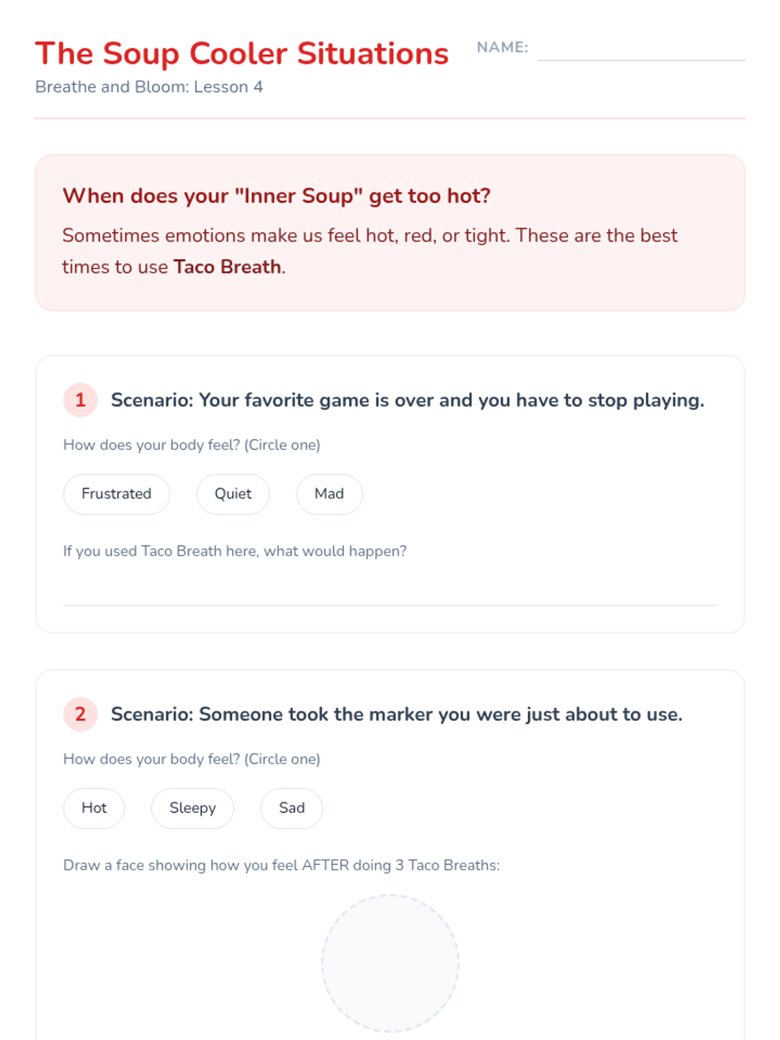The width and height of the screenshot is (780, 1040).
Task: Click the favorite game scenario heading
Action: pyautogui.click(x=408, y=400)
